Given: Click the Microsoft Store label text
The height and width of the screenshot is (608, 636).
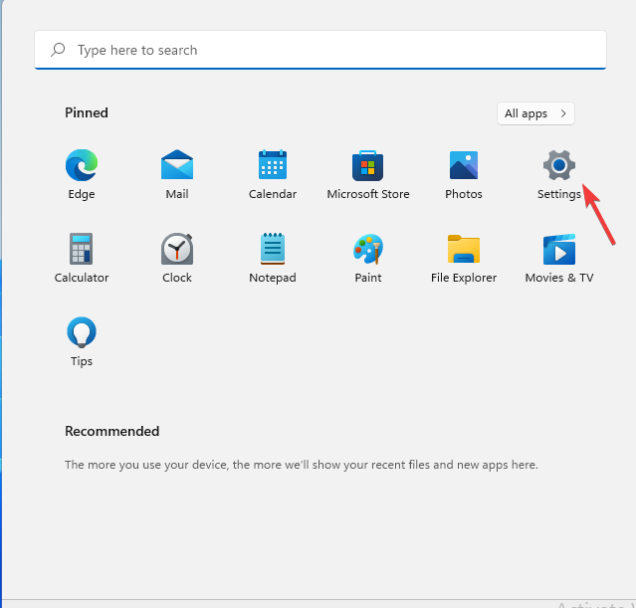Looking at the screenshot, I should pyautogui.click(x=368, y=194).
